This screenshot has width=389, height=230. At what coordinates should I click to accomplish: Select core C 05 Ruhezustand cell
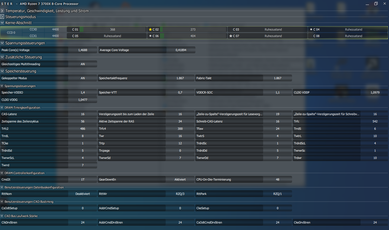tap(112, 36)
